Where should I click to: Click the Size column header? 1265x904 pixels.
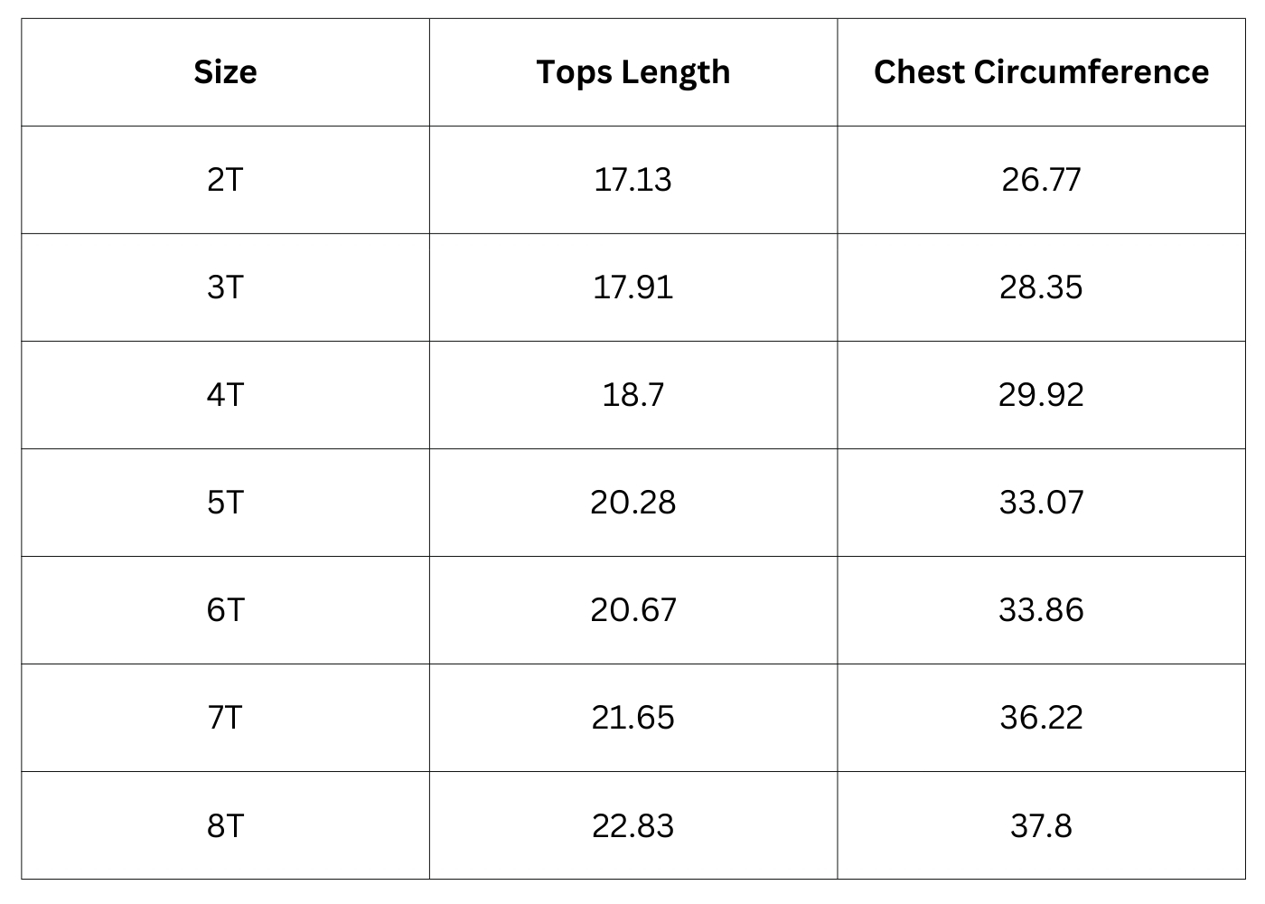pyautogui.click(x=225, y=72)
